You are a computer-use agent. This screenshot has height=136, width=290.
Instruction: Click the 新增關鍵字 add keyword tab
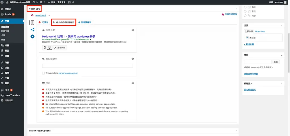click(x=85, y=22)
